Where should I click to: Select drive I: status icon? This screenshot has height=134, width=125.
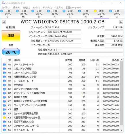point(33,11)
